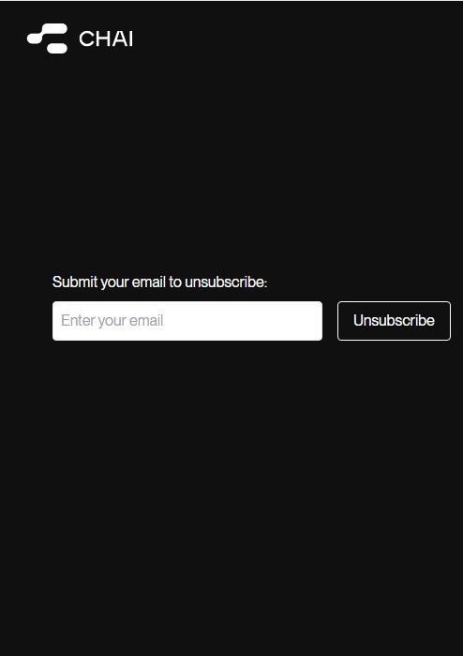Screen dimensions: 463x656
Task: Click the word 'unsubscribe' in the label
Action: tap(225, 282)
